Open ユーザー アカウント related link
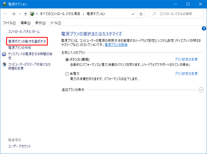Image resolution: width=207 pixels, height=154 pixels. point(20,146)
